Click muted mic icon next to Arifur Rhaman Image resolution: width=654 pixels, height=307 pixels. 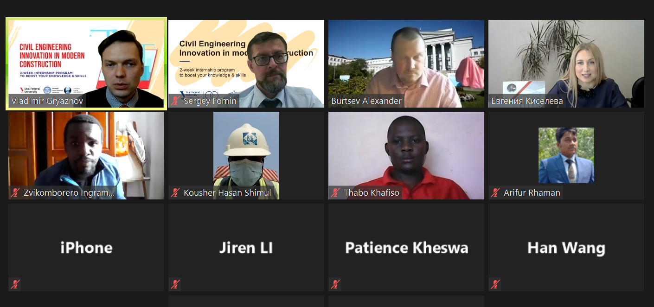click(495, 192)
